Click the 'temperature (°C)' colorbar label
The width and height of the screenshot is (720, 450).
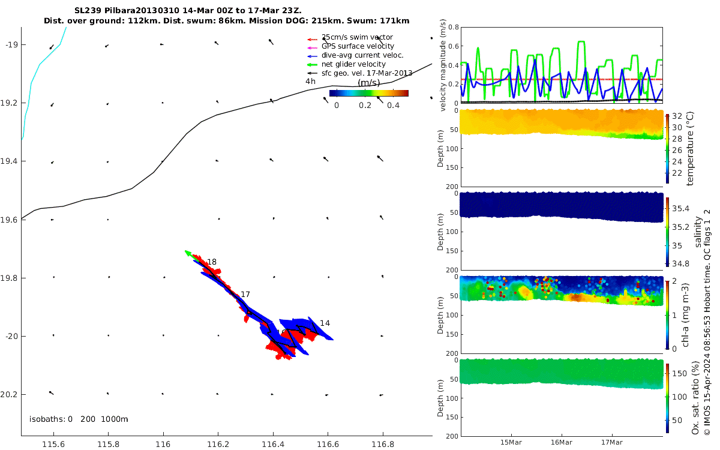[x=690, y=148]
